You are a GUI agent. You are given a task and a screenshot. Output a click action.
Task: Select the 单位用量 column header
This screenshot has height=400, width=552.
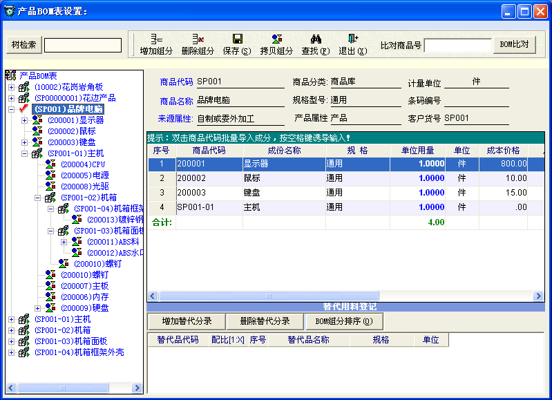click(417, 151)
